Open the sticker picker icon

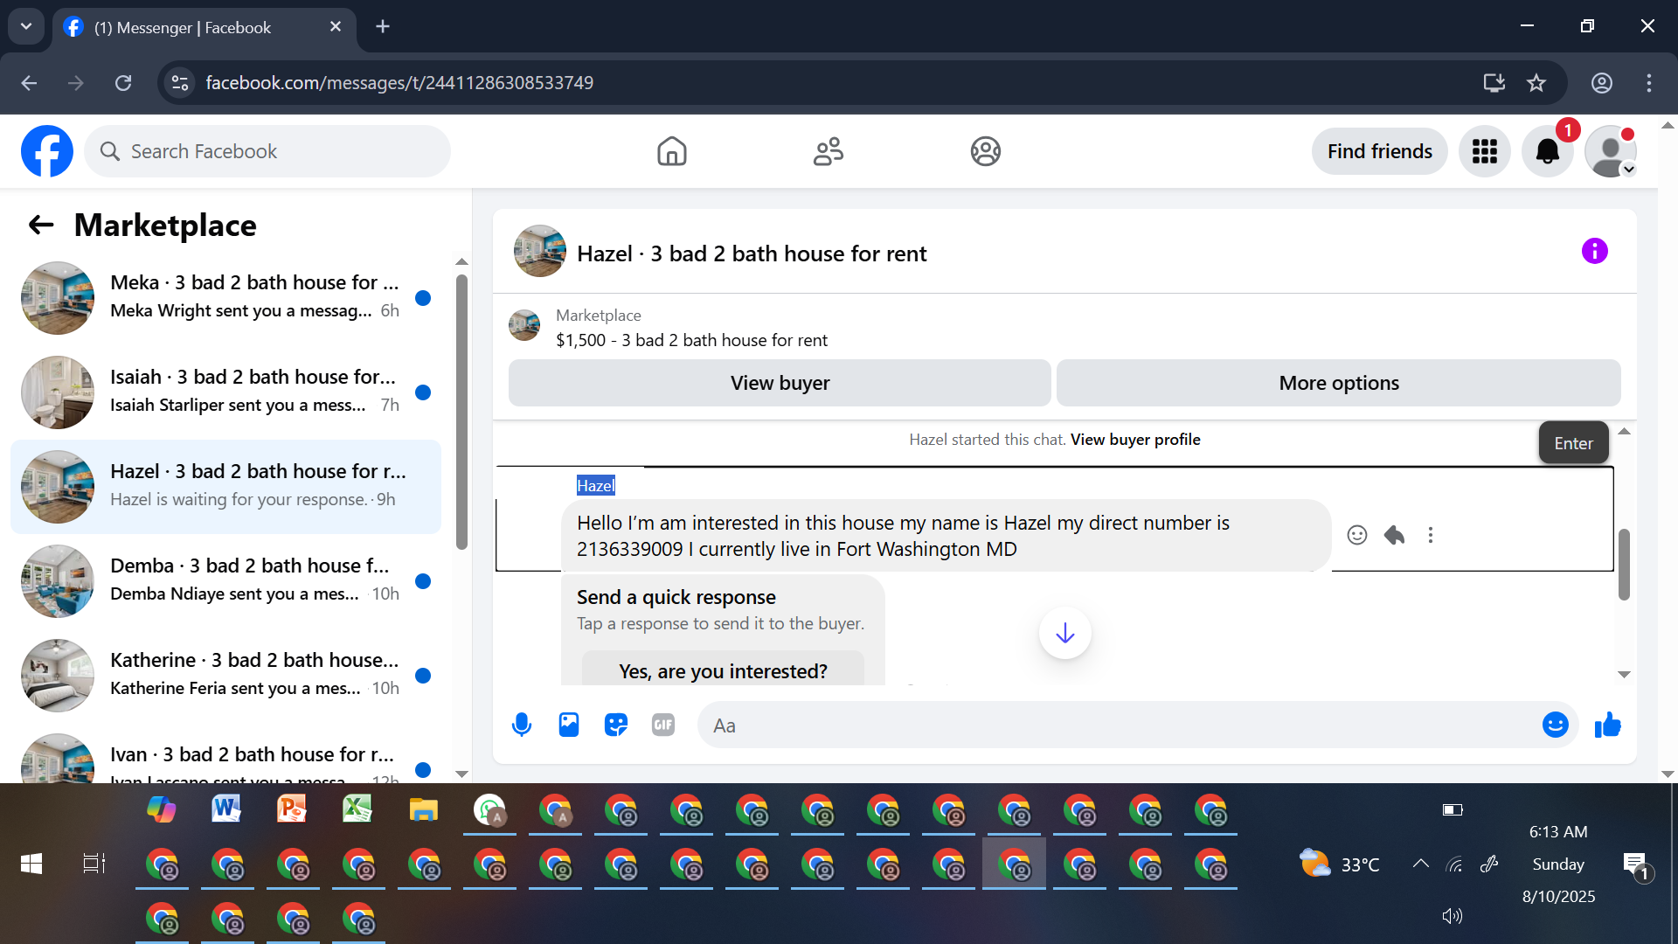[x=616, y=725]
